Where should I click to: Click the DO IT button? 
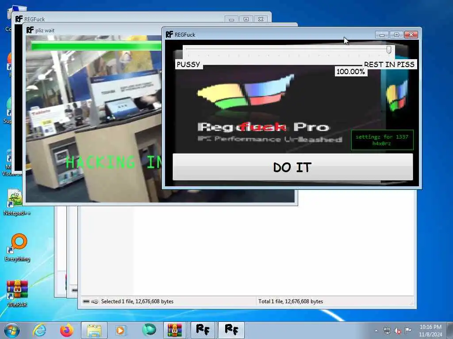[293, 167]
